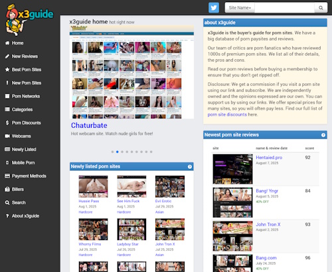
Task: Click the camera icon beside Webcams
Action: pos(7,136)
